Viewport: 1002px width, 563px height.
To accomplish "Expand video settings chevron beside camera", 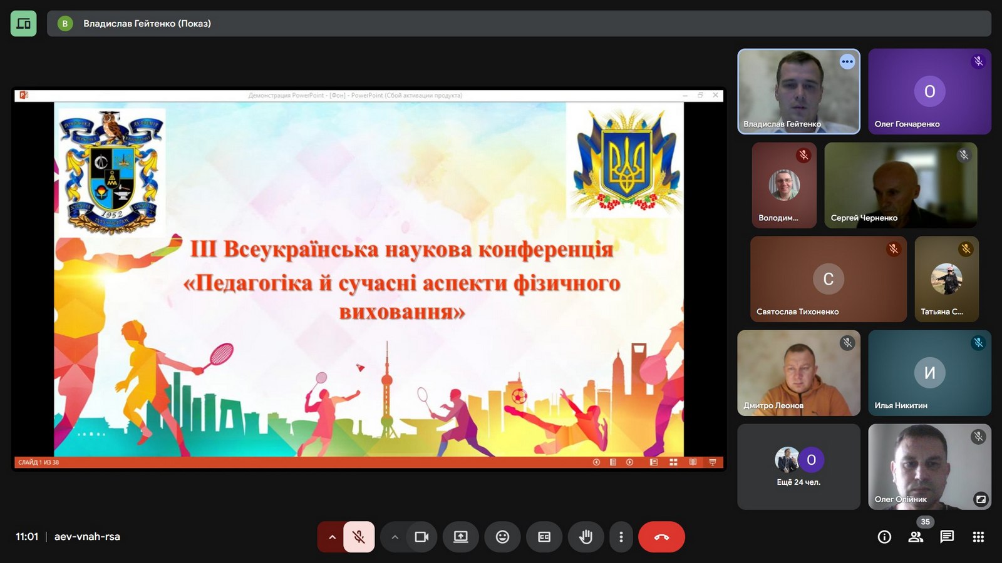I will click(395, 537).
